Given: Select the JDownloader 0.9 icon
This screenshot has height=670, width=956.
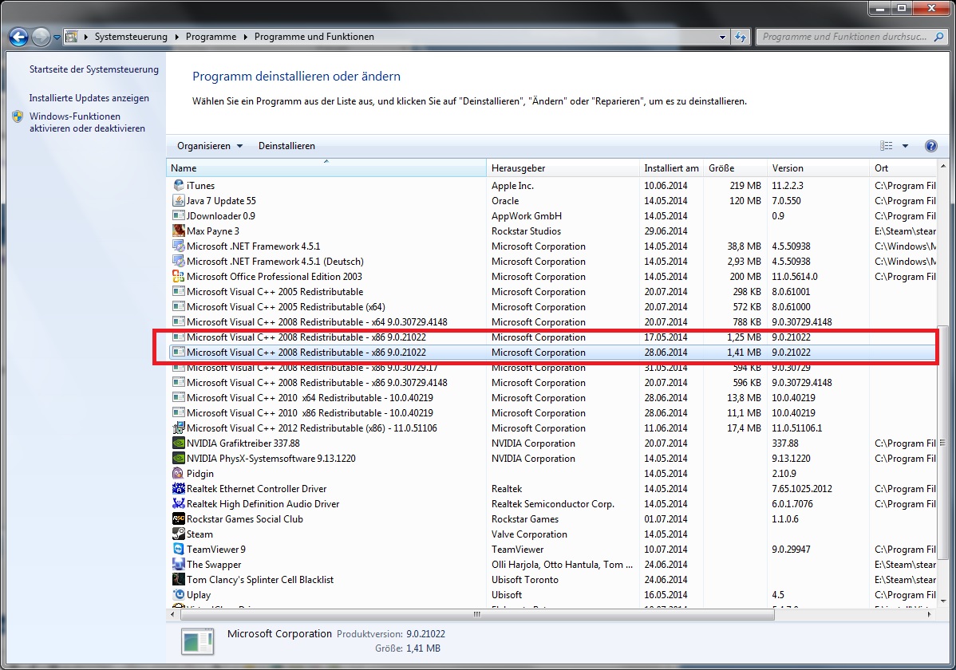Looking at the screenshot, I should [179, 216].
